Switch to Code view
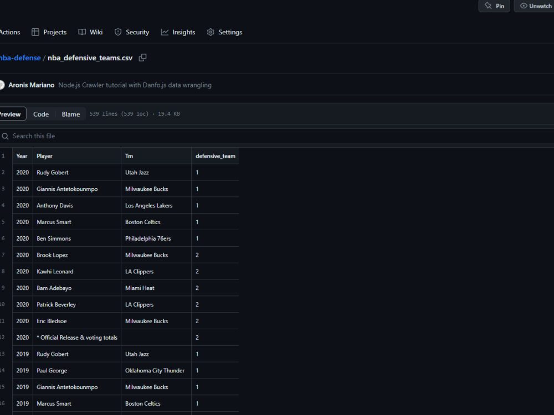This screenshot has height=415, width=554. [41, 114]
